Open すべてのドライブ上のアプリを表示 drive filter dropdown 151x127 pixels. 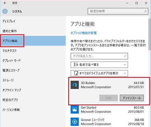pos(99,73)
